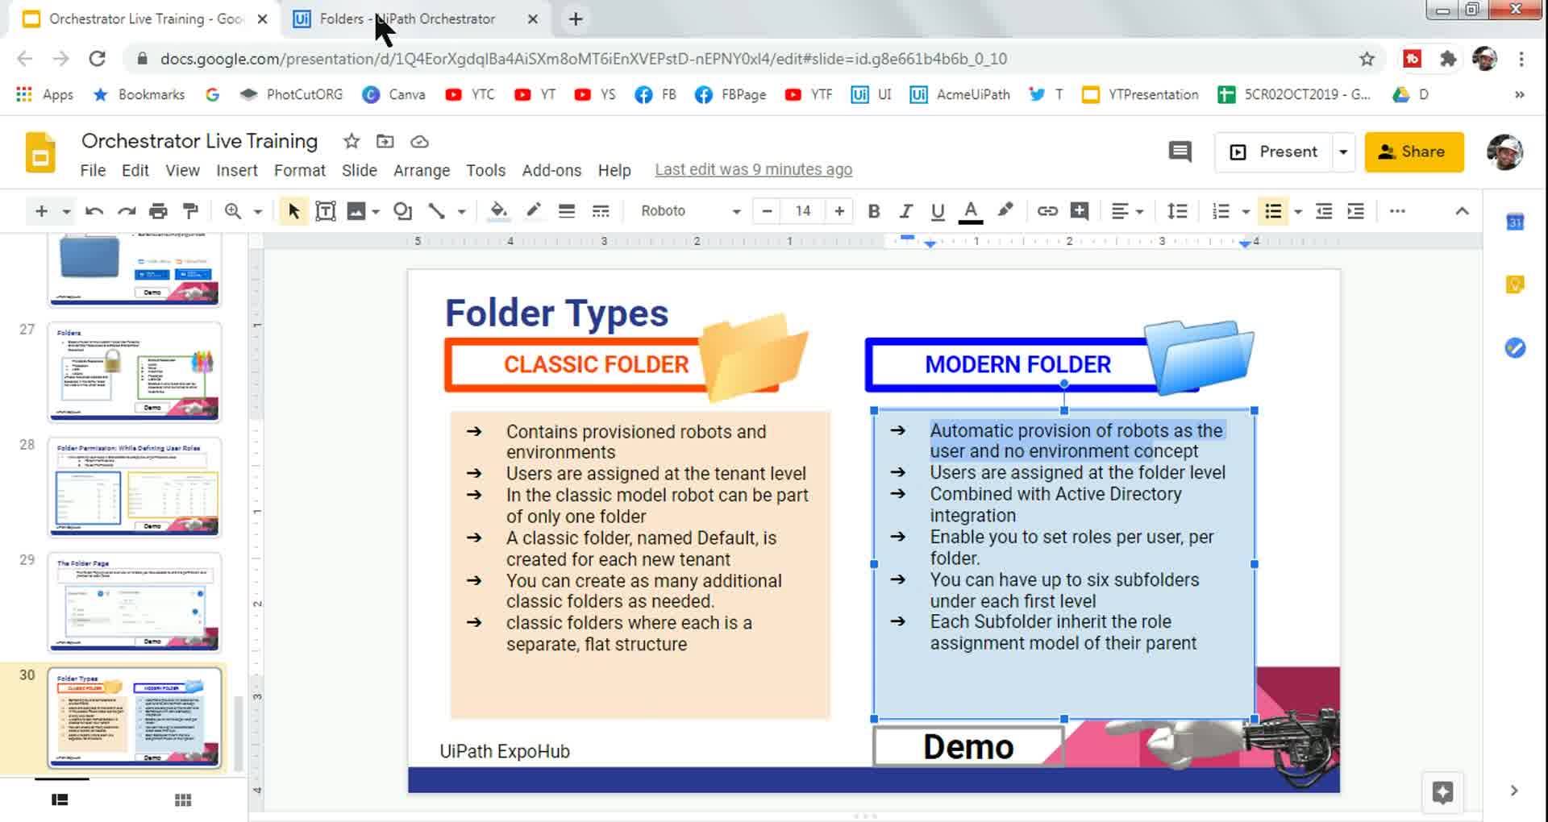Switch to Folders UiPath Orchestrator tab
The height and width of the screenshot is (822, 1548).
[x=415, y=19]
